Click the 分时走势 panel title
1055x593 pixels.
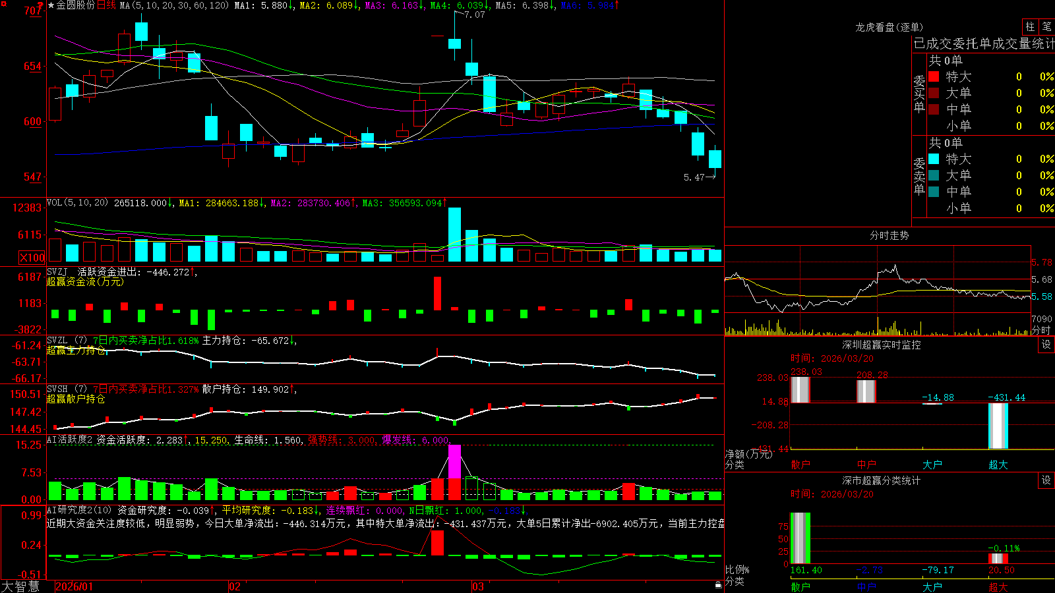(x=889, y=235)
